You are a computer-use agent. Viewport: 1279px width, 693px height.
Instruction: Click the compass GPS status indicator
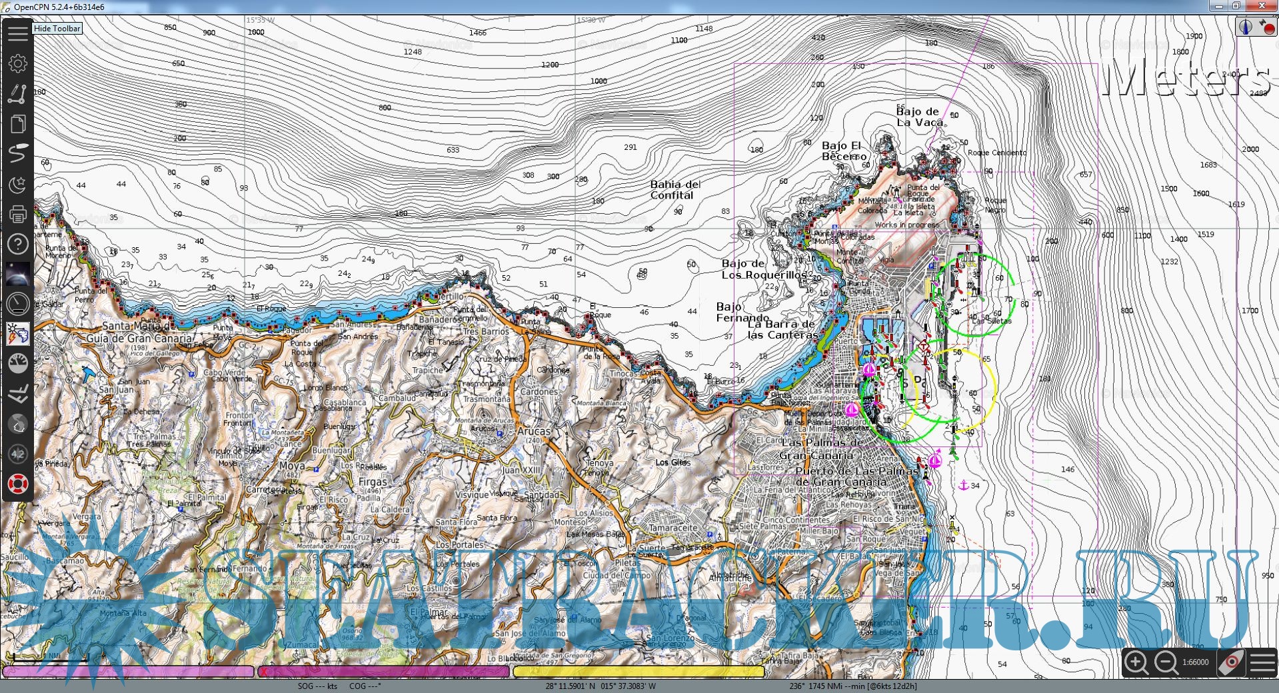(1246, 27)
